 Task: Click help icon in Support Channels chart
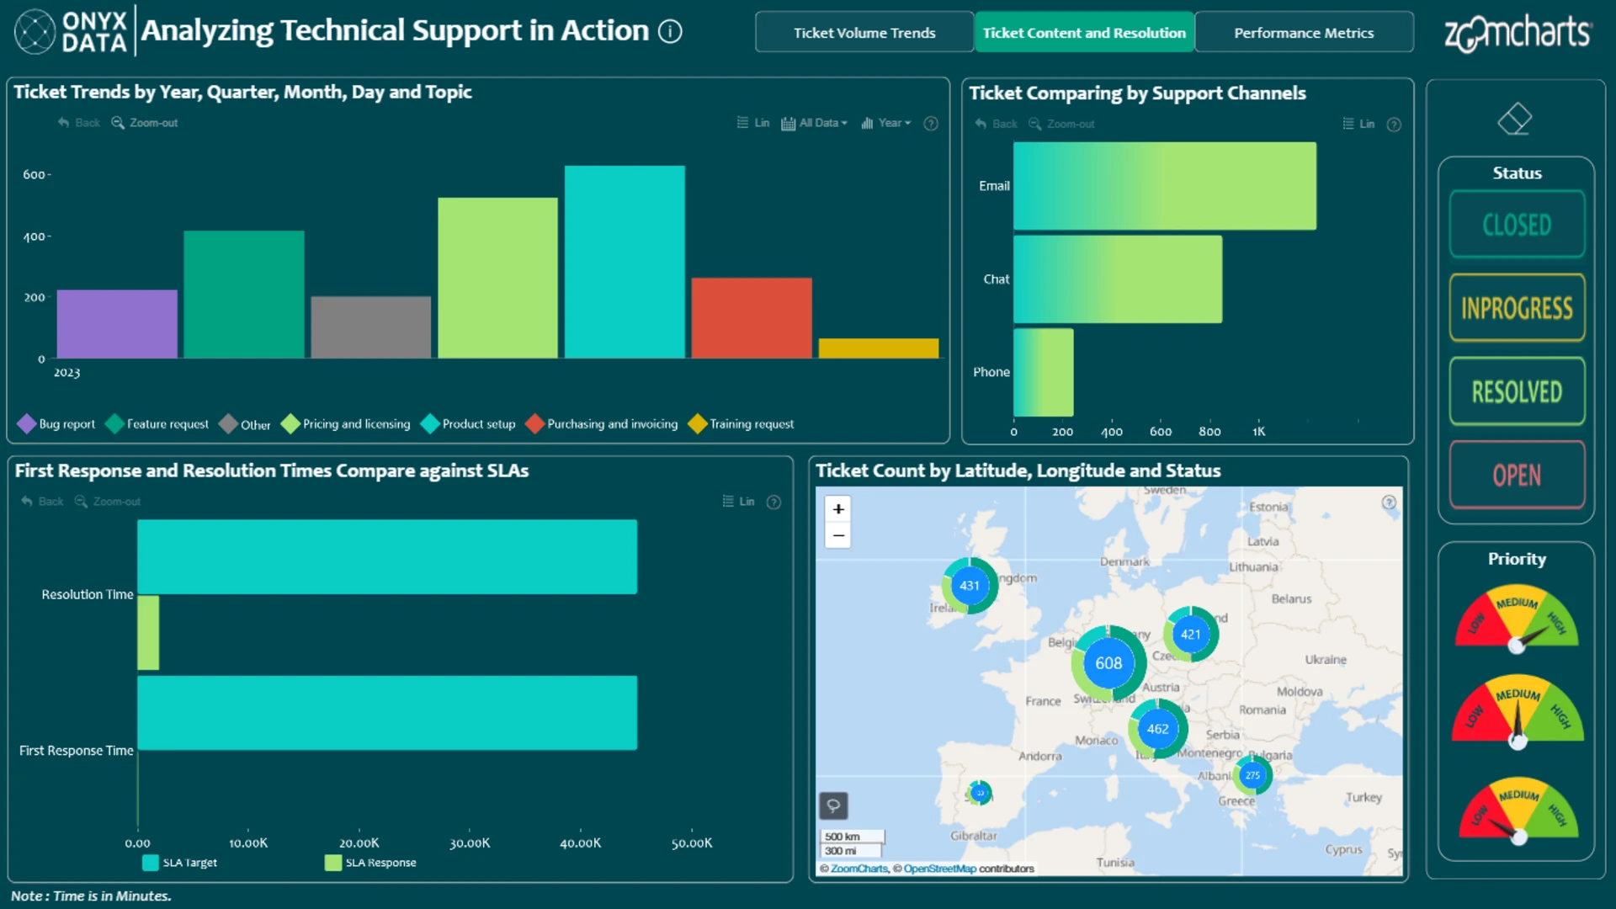(x=1394, y=125)
